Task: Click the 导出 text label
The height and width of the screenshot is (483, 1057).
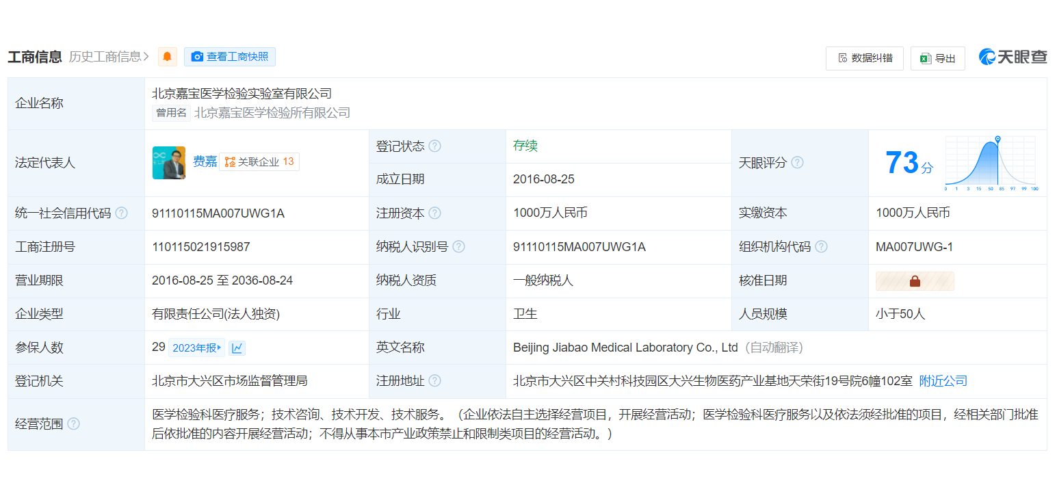Action: pos(945,58)
